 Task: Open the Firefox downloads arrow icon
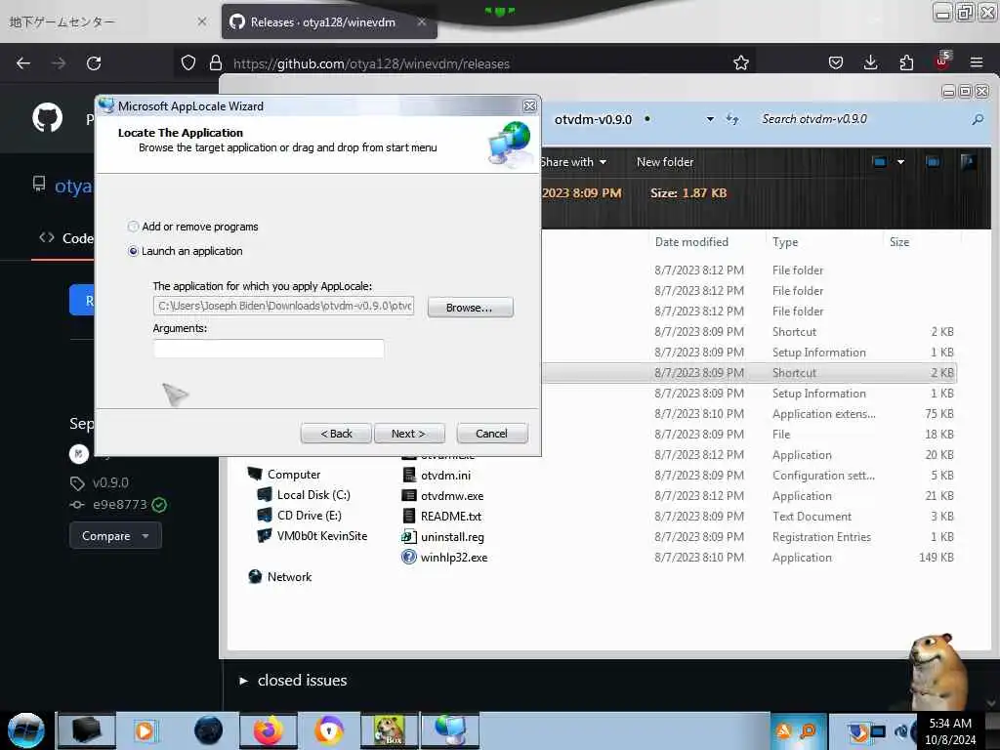[x=870, y=62]
